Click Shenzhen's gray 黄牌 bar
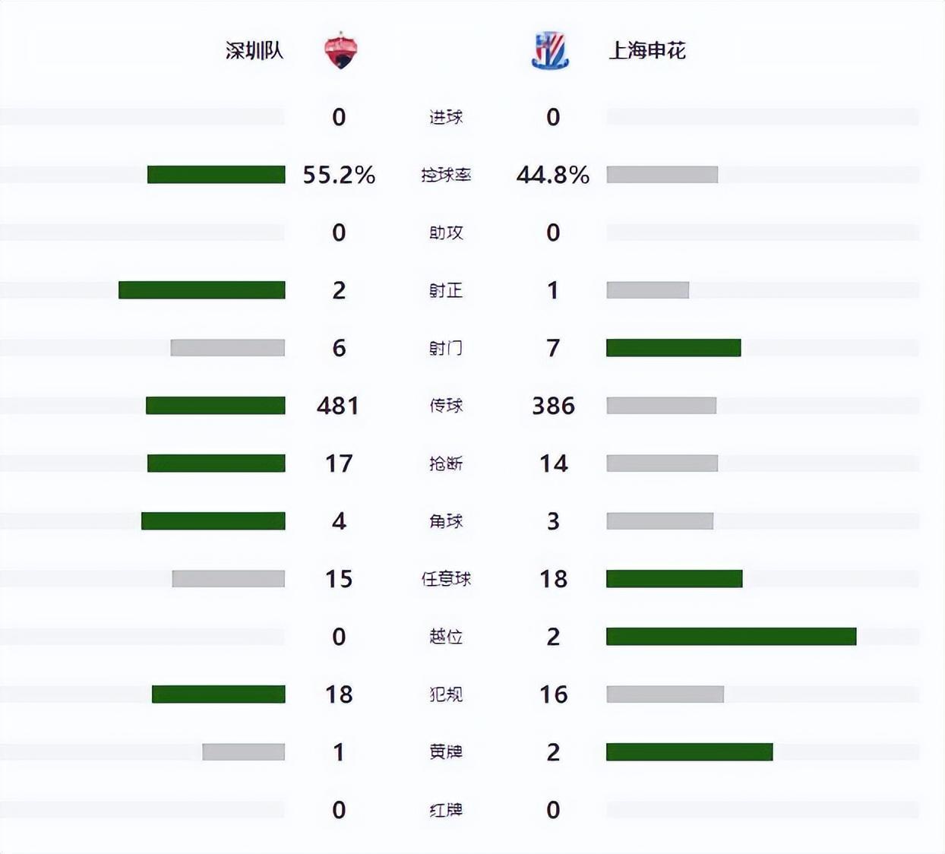 (244, 752)
